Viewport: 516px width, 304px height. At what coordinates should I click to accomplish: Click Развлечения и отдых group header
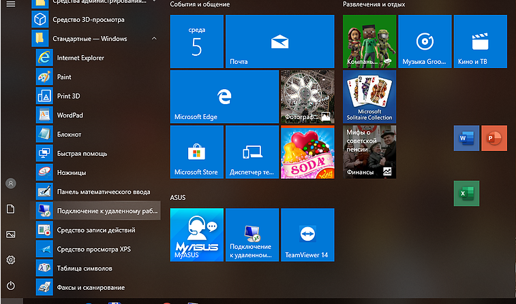click(x=374, y=4)
